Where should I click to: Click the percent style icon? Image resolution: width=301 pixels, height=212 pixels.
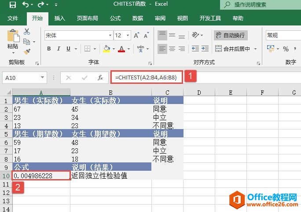point(286,49)
